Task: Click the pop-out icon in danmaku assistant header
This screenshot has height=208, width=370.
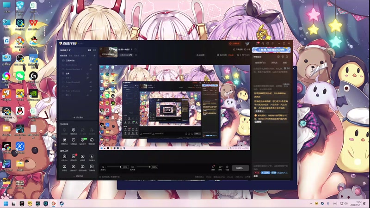Action: (x=287, y=57)
